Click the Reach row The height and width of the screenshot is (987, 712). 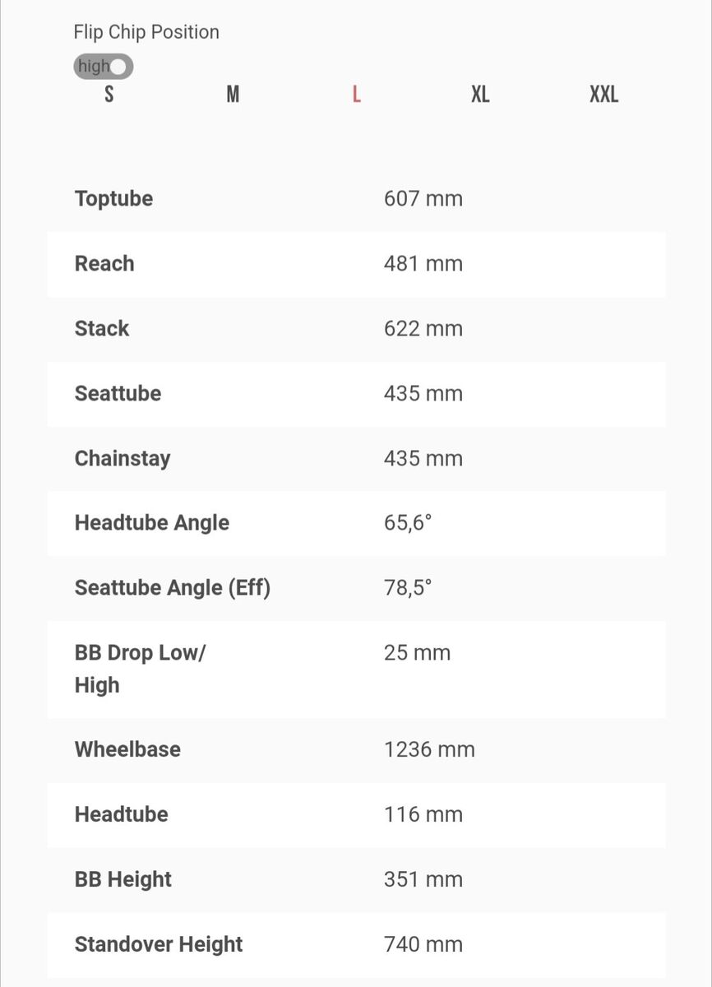pyautogui.click(x=104, y=264)
